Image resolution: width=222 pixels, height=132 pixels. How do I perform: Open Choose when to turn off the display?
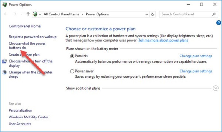pos(31,63)
